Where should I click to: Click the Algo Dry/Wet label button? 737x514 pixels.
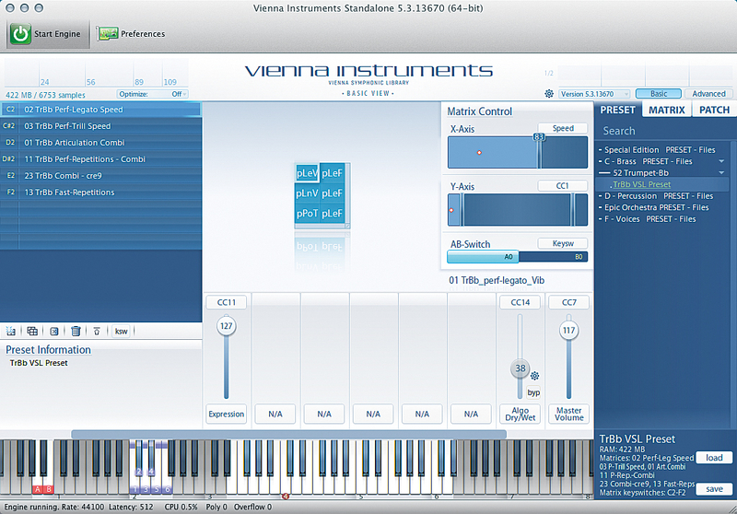[520, 414]
